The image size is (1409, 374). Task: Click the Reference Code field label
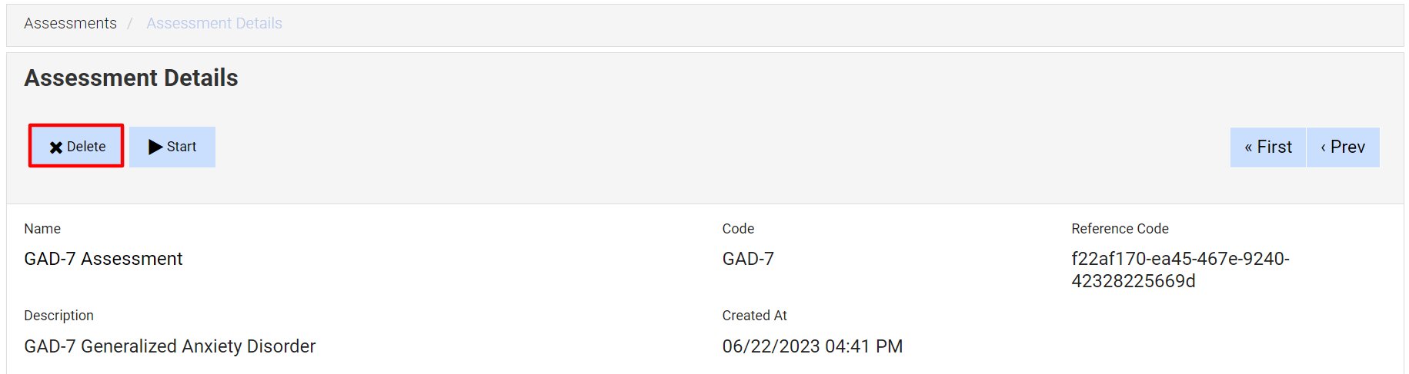tap(1120, 229)
